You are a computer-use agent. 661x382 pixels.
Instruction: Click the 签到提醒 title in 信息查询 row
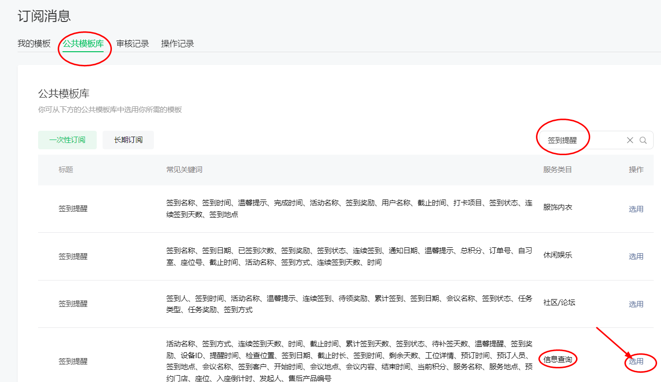click(73, 361)
